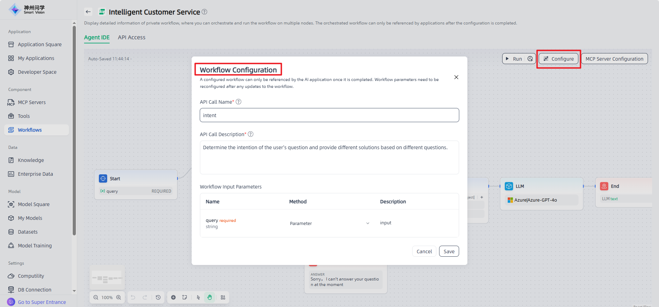Cancel the workflow configuration dialog

pos(424,252)
